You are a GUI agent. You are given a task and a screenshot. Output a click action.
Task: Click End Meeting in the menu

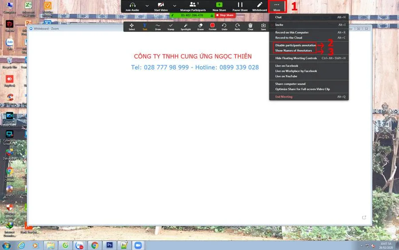284,97
